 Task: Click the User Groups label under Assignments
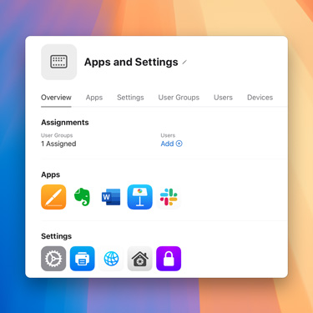tap(57, 135)
